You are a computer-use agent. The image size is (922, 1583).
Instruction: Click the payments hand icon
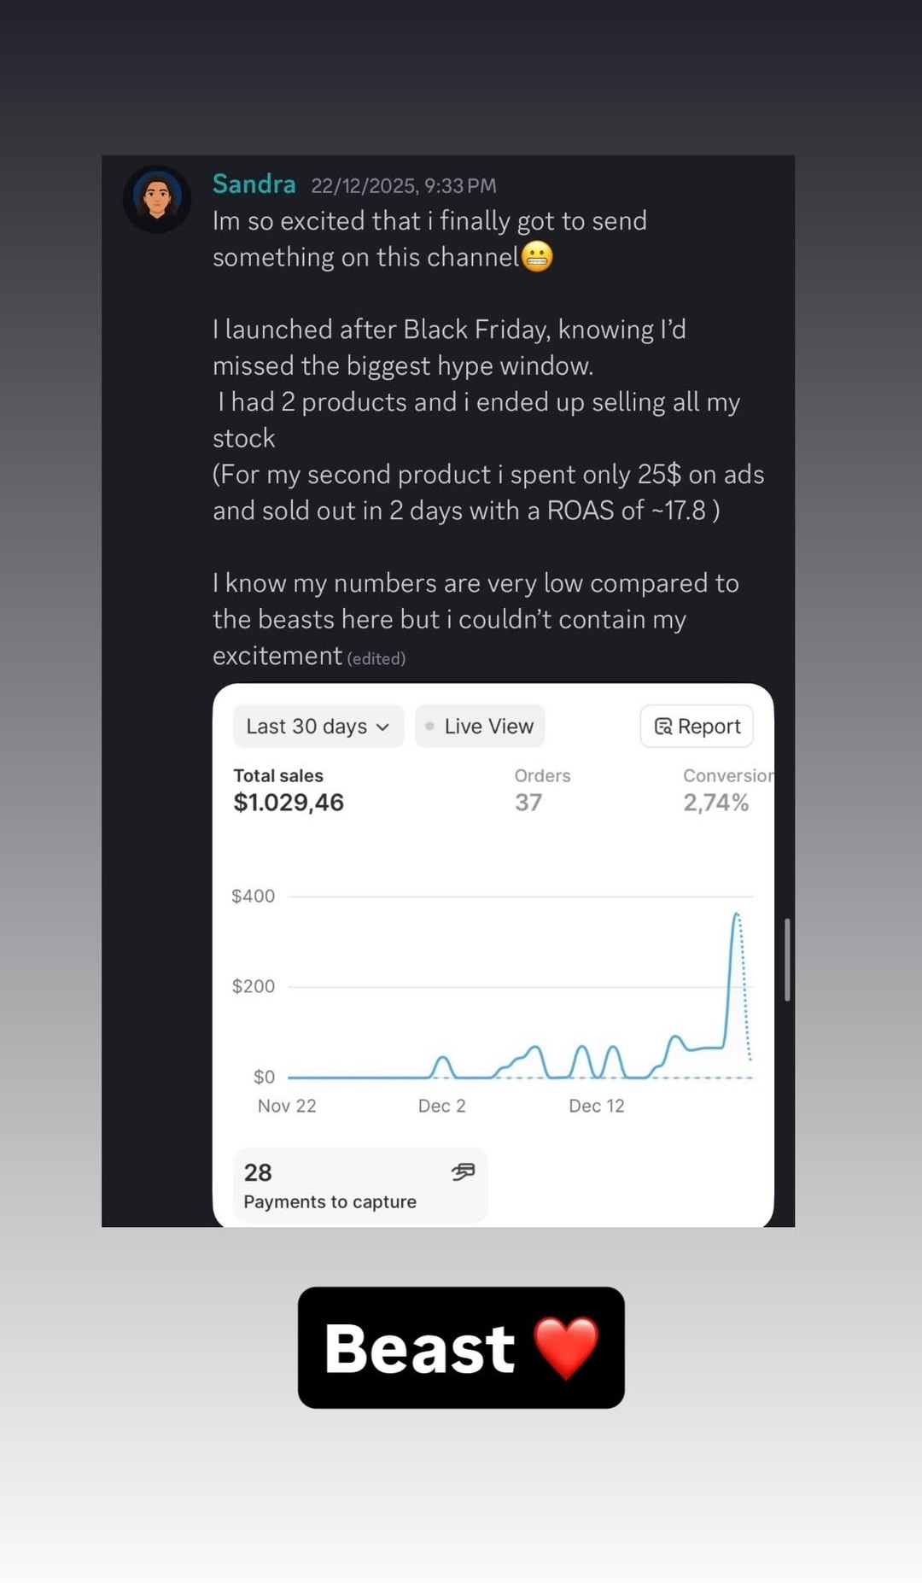coord(463,1171)
